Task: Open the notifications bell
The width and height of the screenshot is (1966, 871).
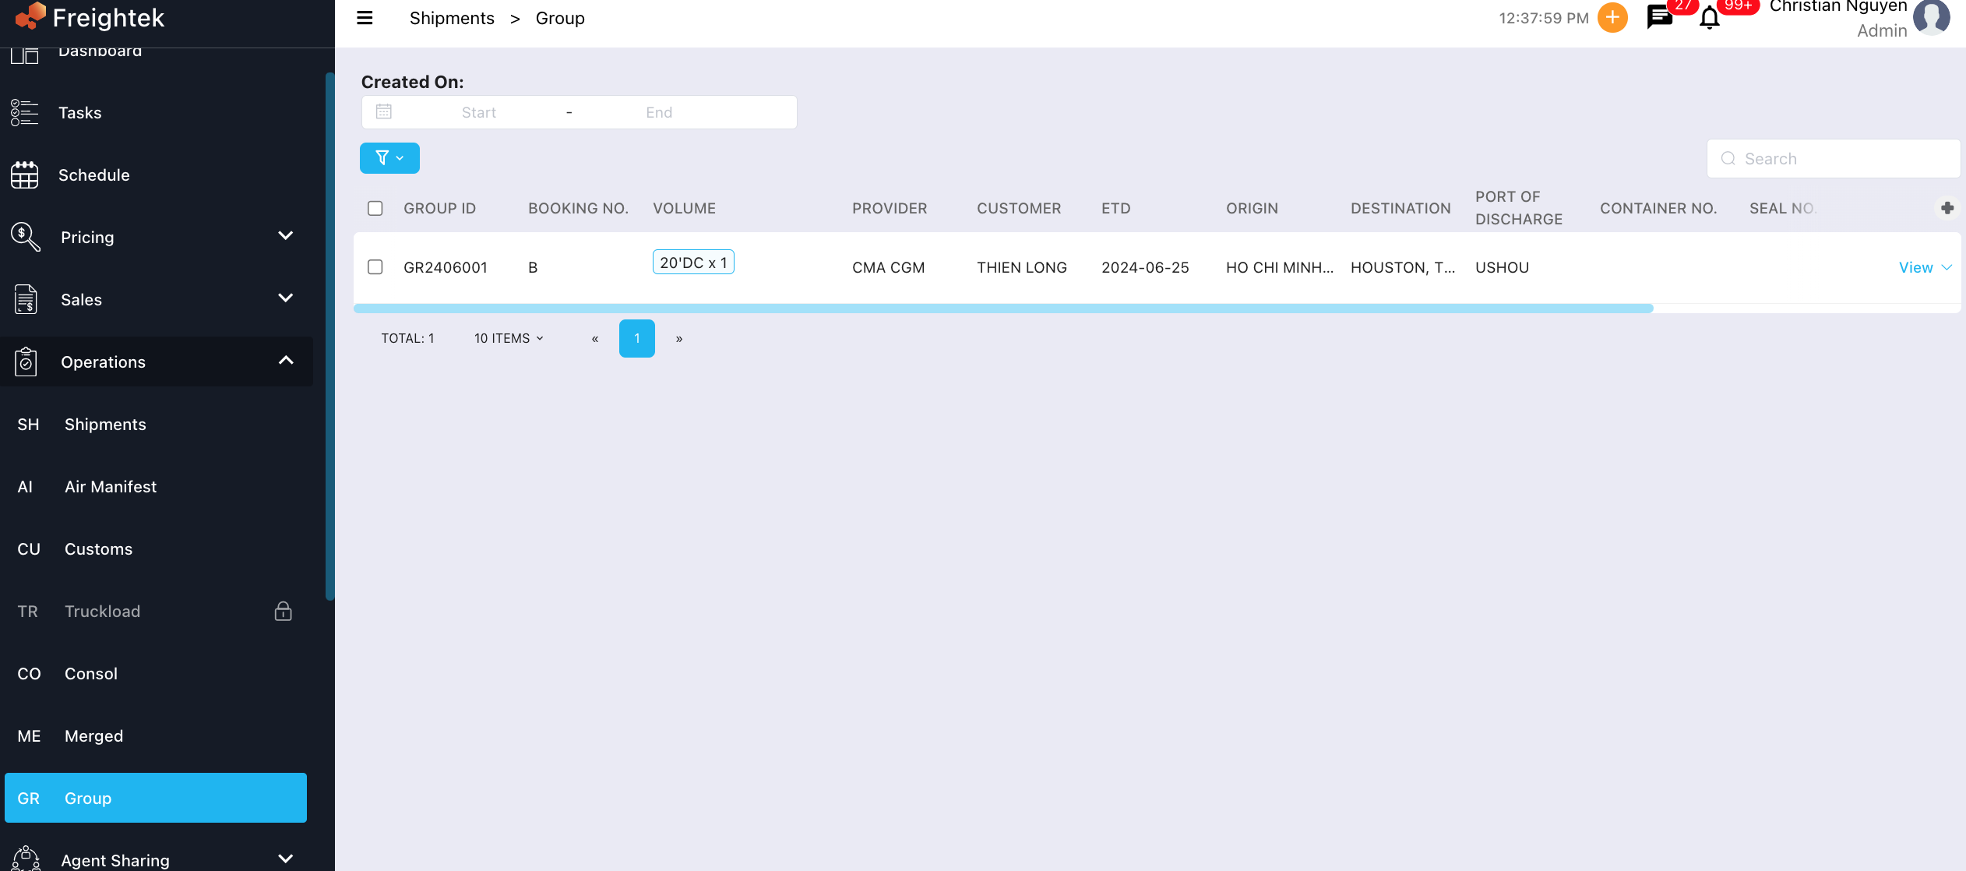Action: pos(1709,18)
